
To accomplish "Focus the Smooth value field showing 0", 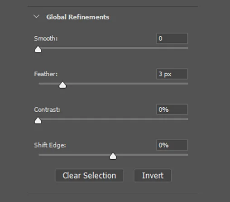I will [x=172, y=38].
